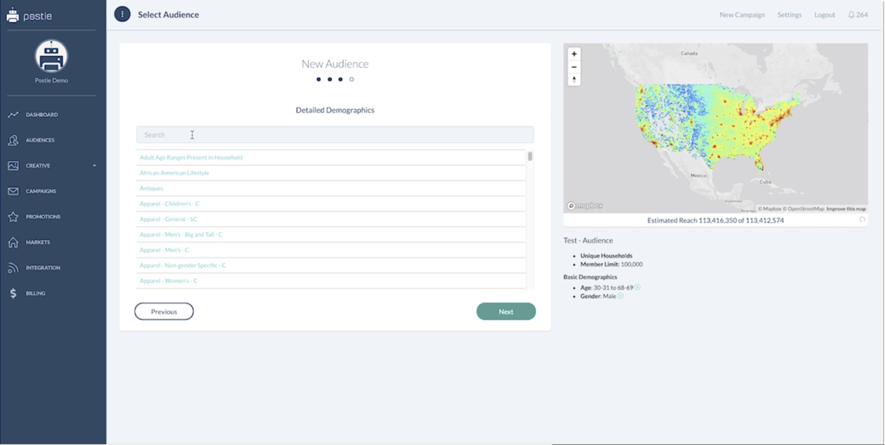Remove the Gender Male filter
The image size is (885, 445).
[620, 296]
